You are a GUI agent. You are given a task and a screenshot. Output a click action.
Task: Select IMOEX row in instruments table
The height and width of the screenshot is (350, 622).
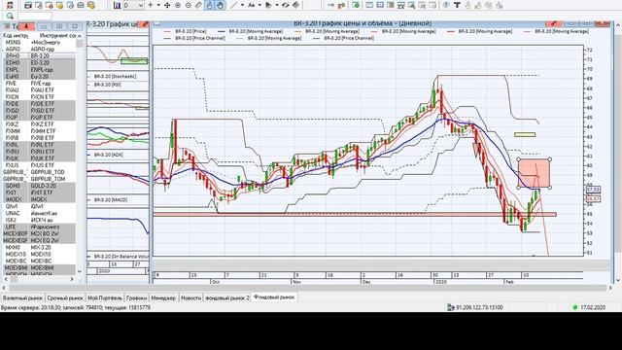click(39, 199)
